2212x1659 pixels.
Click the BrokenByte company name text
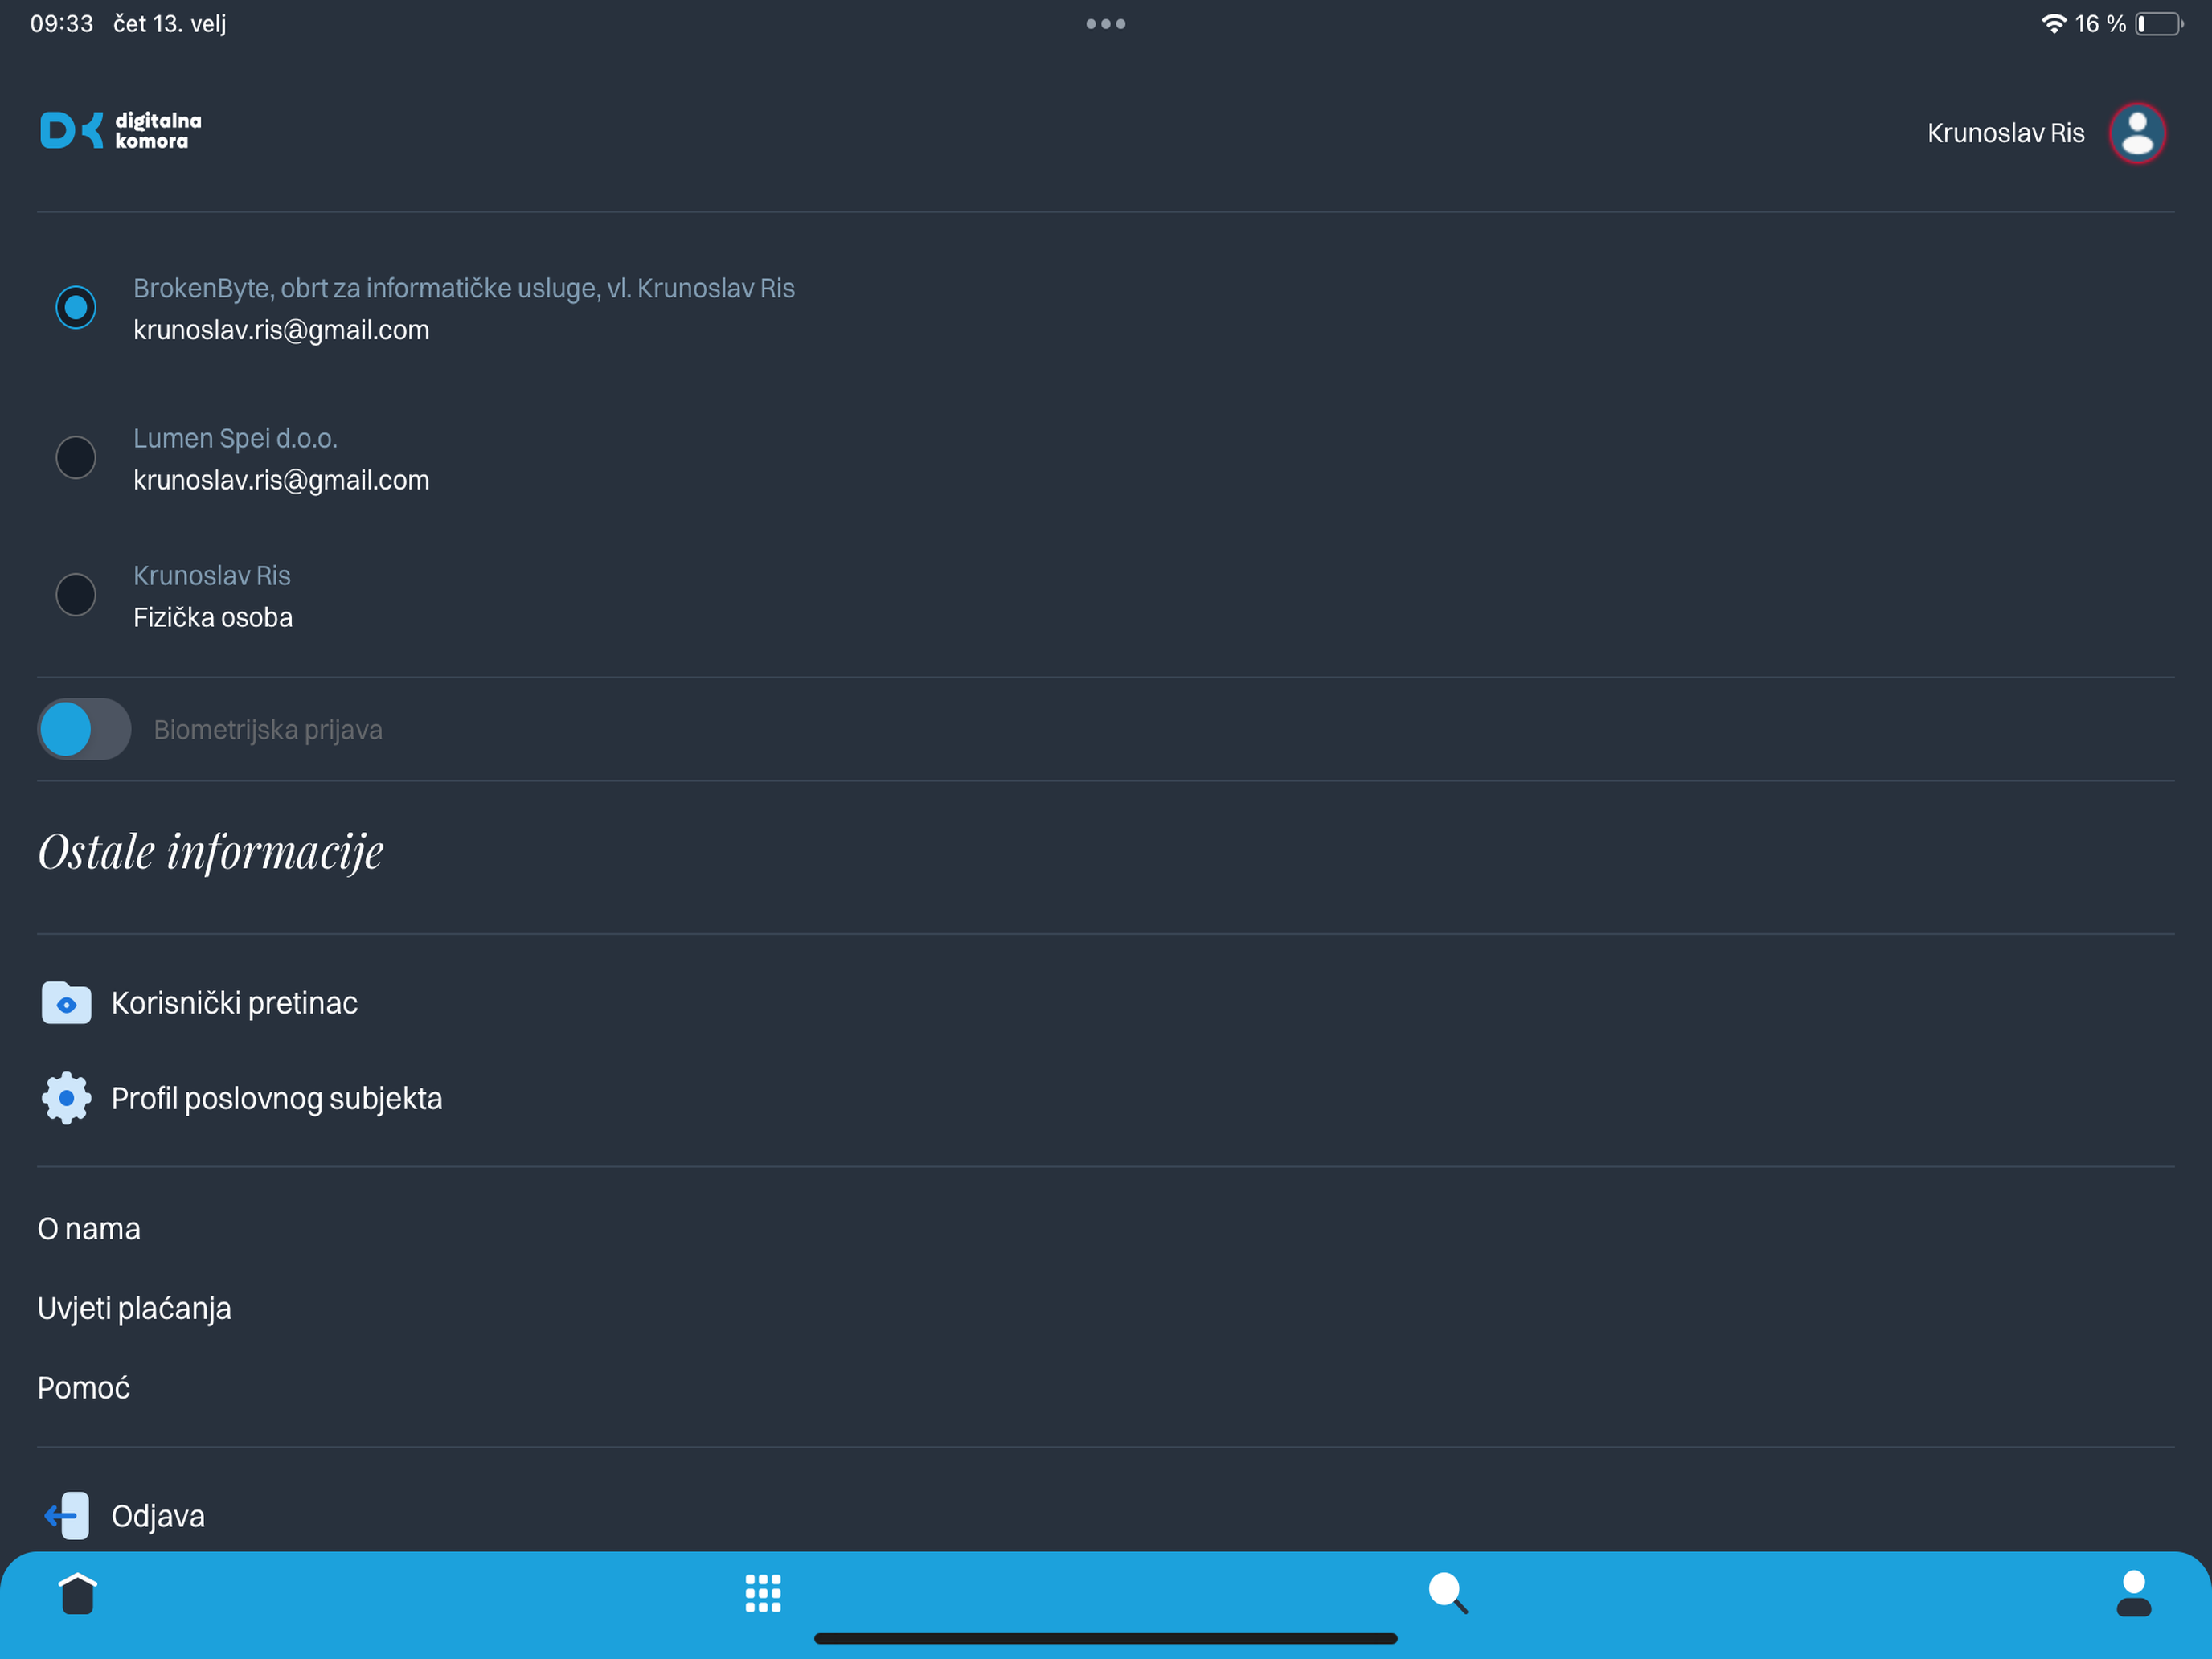[464, 288]
